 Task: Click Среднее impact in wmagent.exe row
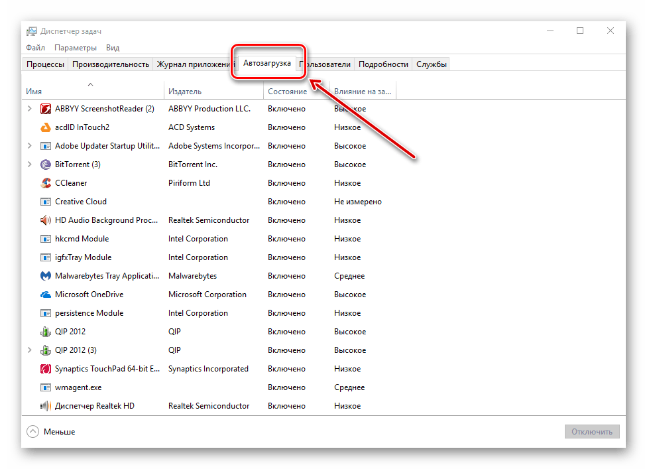click(349, 387)
